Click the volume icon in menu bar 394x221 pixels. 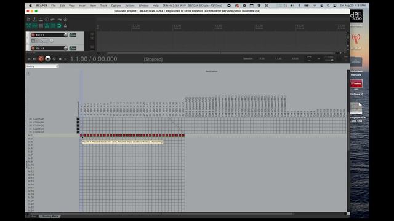pyautogui.click(x=292, y=6)
